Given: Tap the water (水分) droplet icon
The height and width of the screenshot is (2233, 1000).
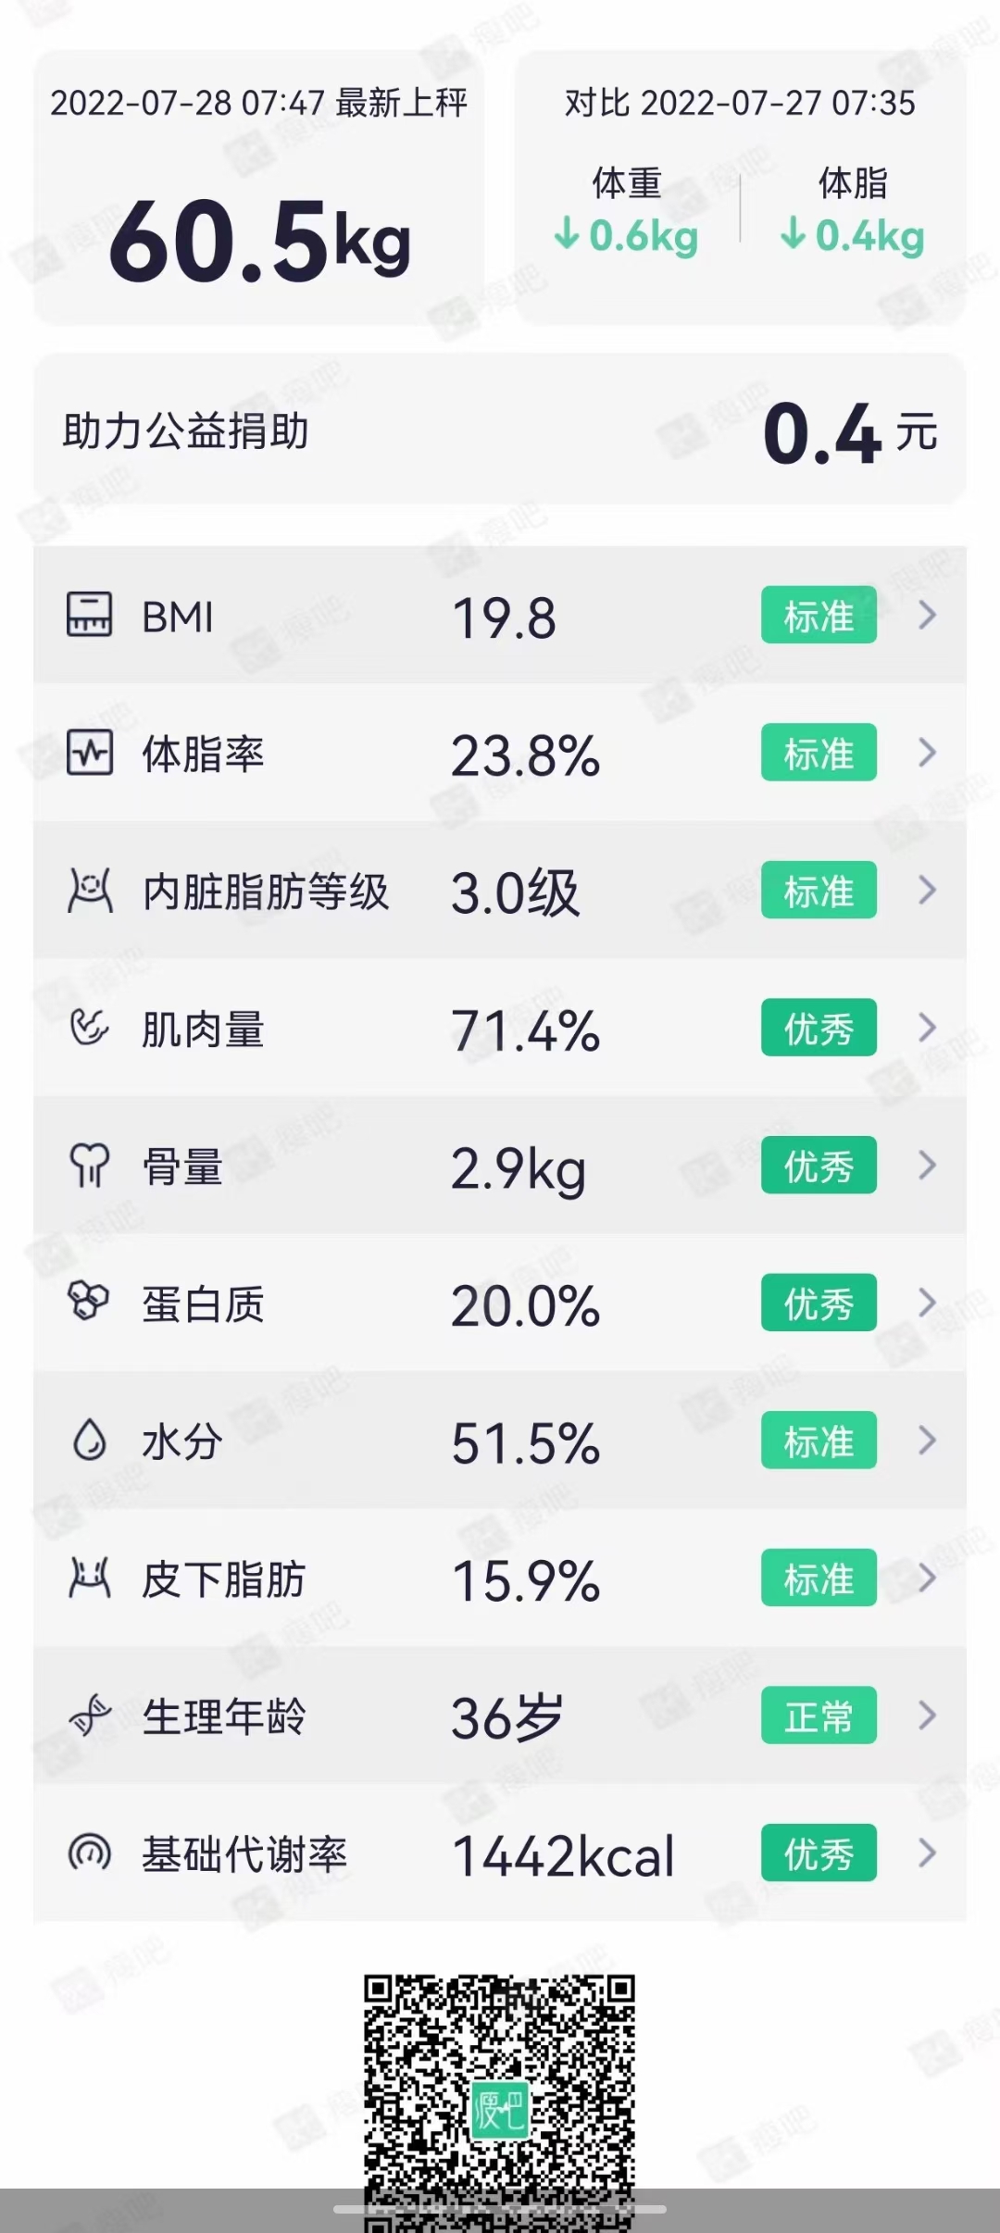Looking at the screenshot, I should 90,1441.
